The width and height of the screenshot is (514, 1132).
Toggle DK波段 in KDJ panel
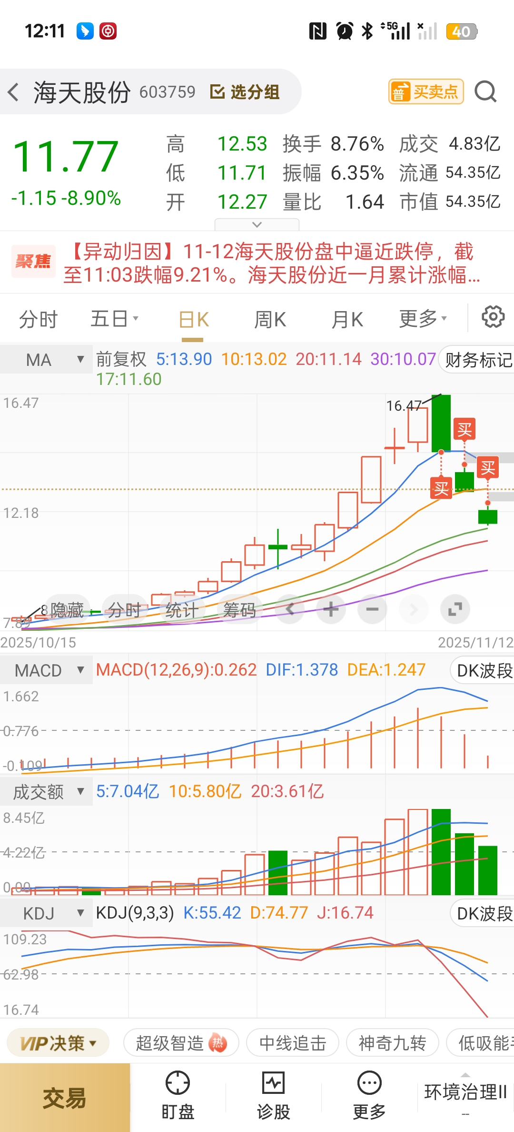483,913
